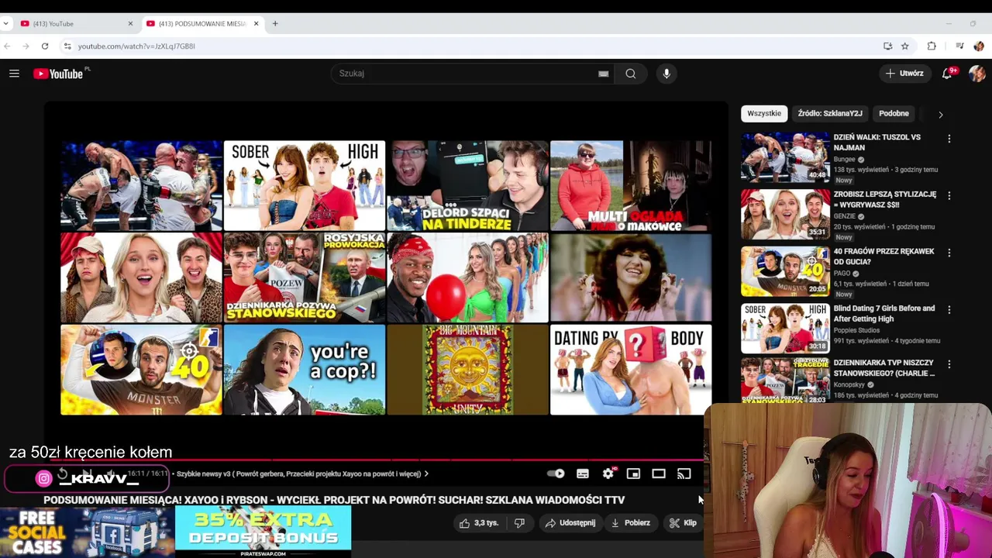The height and width of the screenshot is (558, 992).
Task: Click the search magnifier button
Action: pyautogui.click(x=631, y=74)
